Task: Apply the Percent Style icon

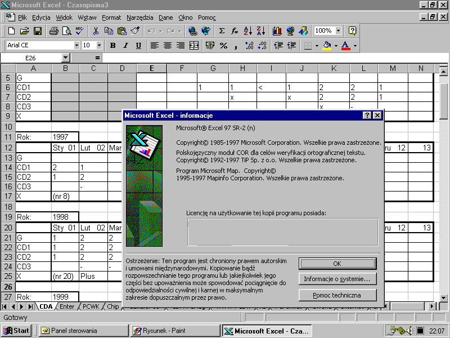Action: [223, 46]
